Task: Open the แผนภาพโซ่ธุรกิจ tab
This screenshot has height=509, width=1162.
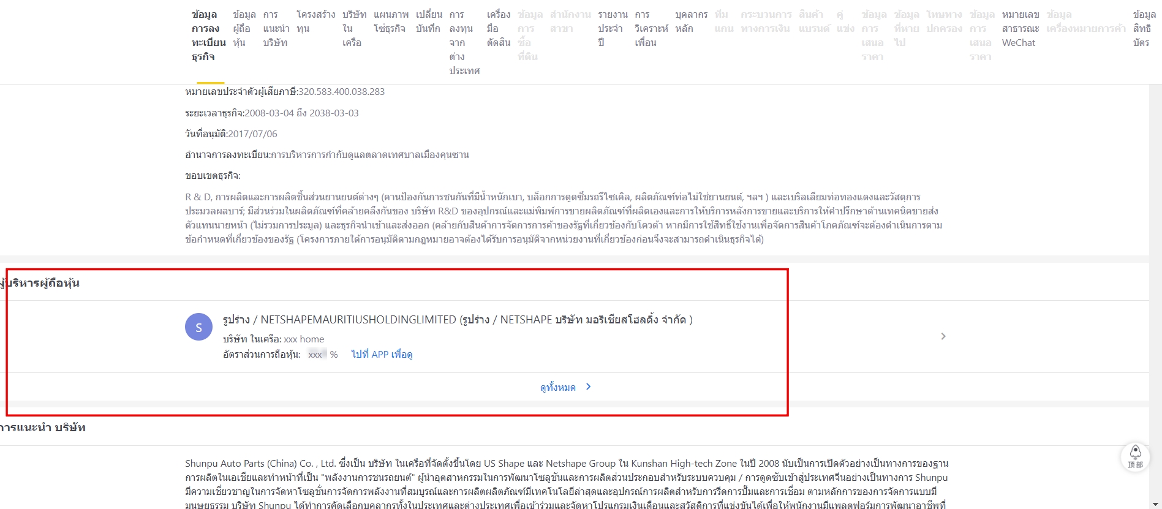Action: (391, 21)
